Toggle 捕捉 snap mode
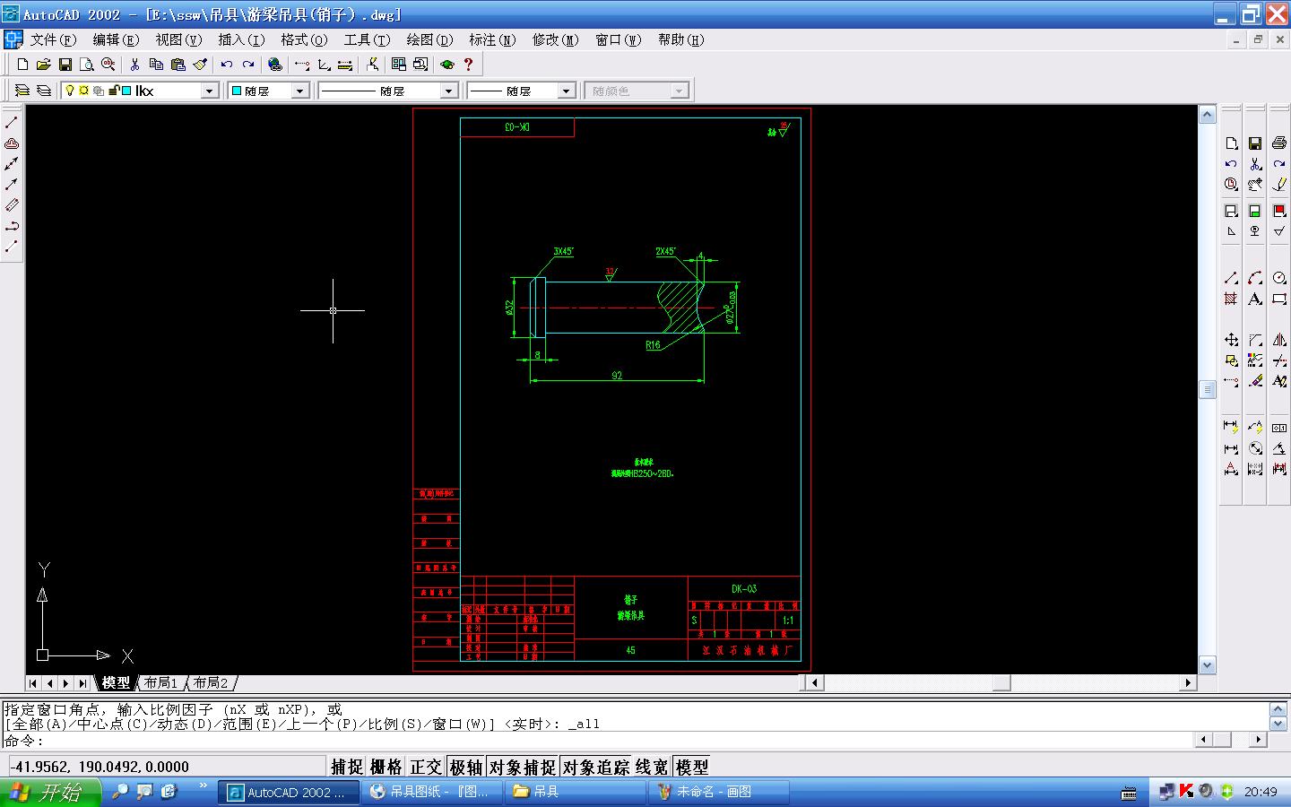The image size is (1291, 807). pyautogui.click(x=347, y=767)
